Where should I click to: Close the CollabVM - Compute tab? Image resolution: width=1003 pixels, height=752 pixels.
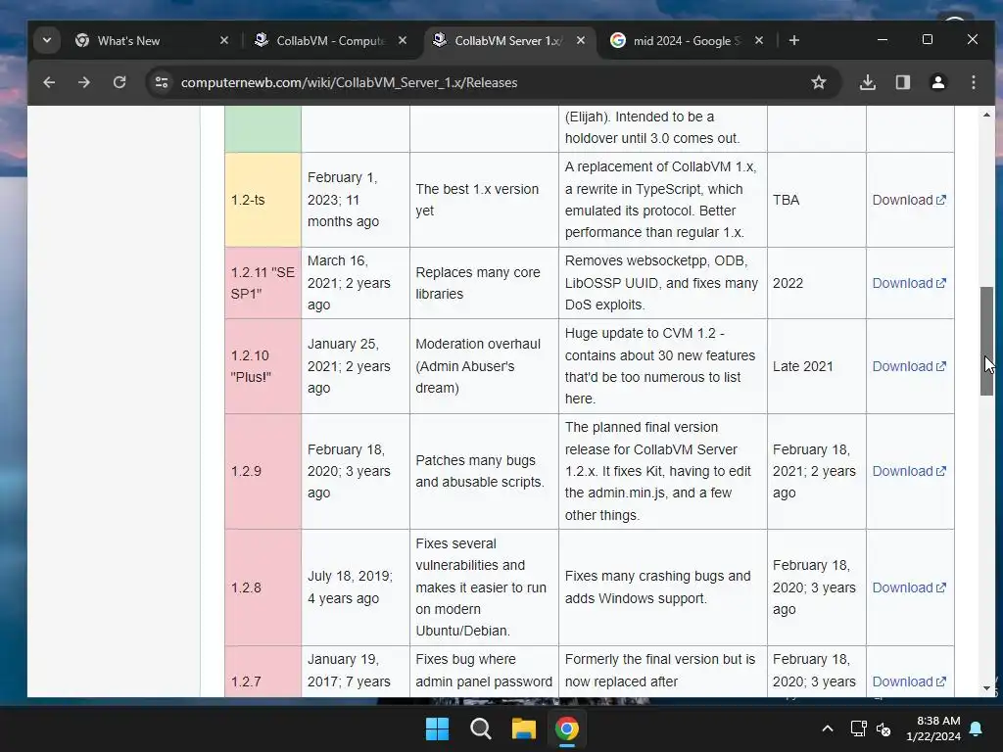pos(403,40)
